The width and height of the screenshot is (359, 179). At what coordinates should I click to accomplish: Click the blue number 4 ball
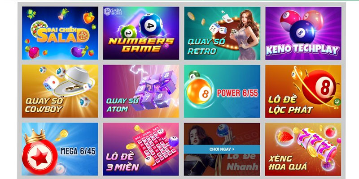click(x=151, y=25)
